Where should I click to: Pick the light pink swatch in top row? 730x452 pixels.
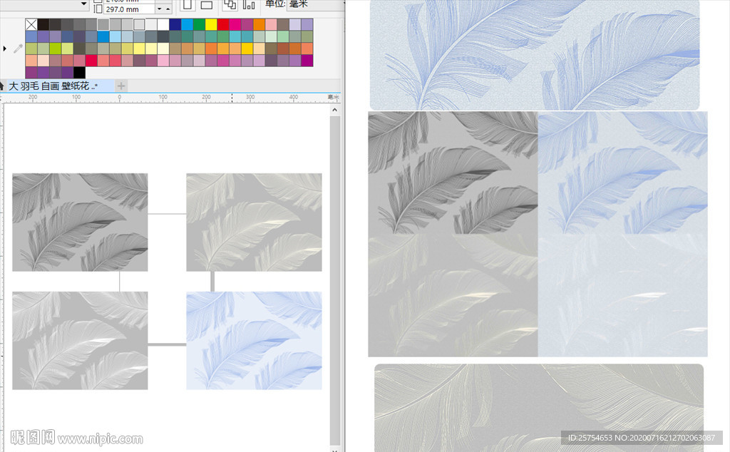[271, 24]
